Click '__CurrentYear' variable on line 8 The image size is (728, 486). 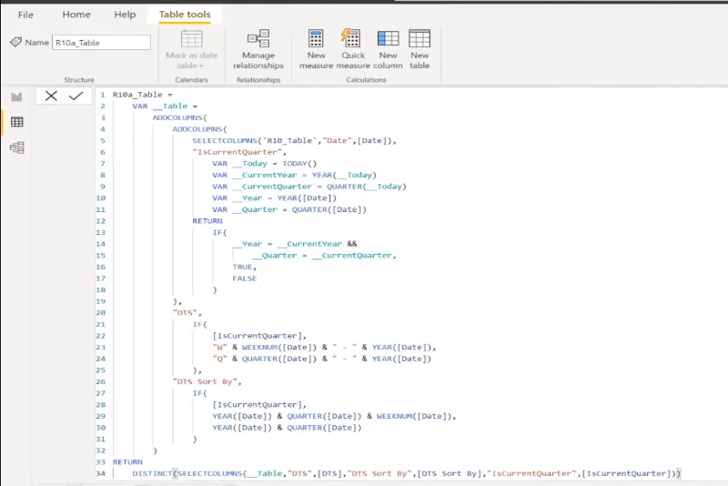[x=264, y=175]
